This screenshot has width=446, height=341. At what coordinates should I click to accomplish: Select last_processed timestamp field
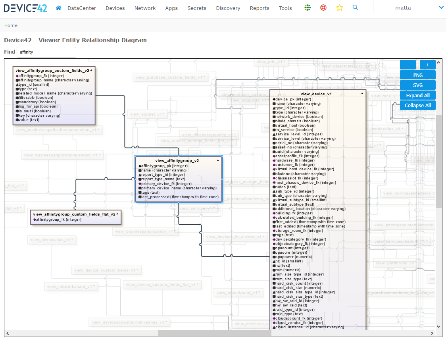pos(178,197)
